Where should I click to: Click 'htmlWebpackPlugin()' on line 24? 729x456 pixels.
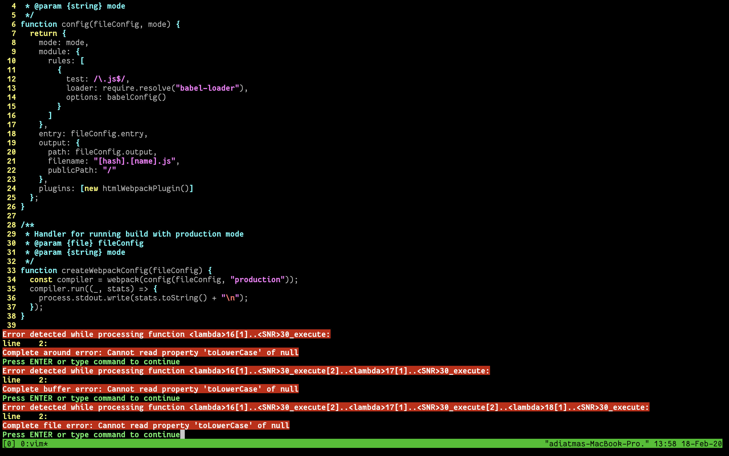pos(146,188)
